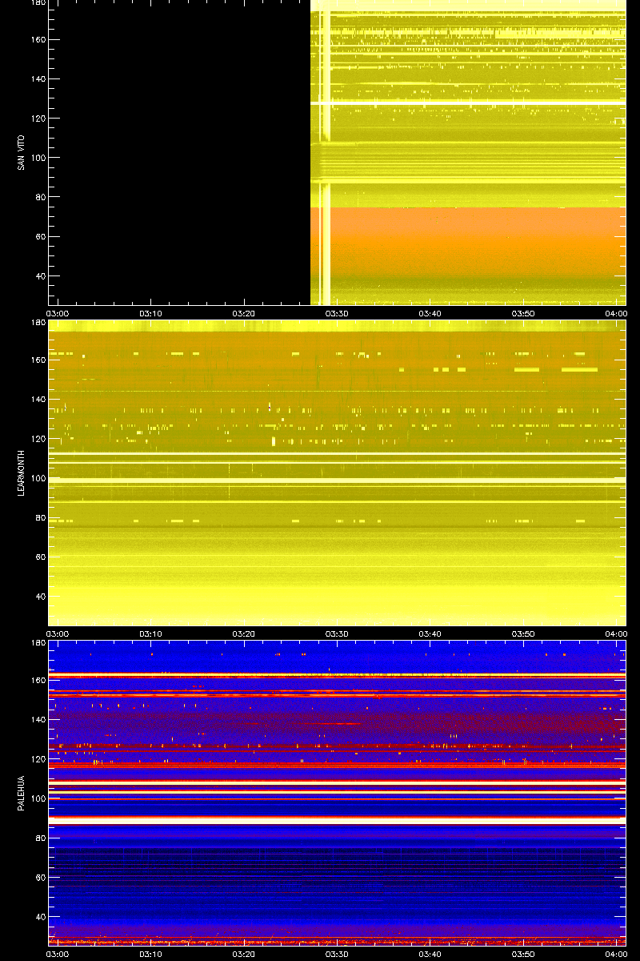Click the 03:00 tick under Learmonth plot

click(58, 633)
